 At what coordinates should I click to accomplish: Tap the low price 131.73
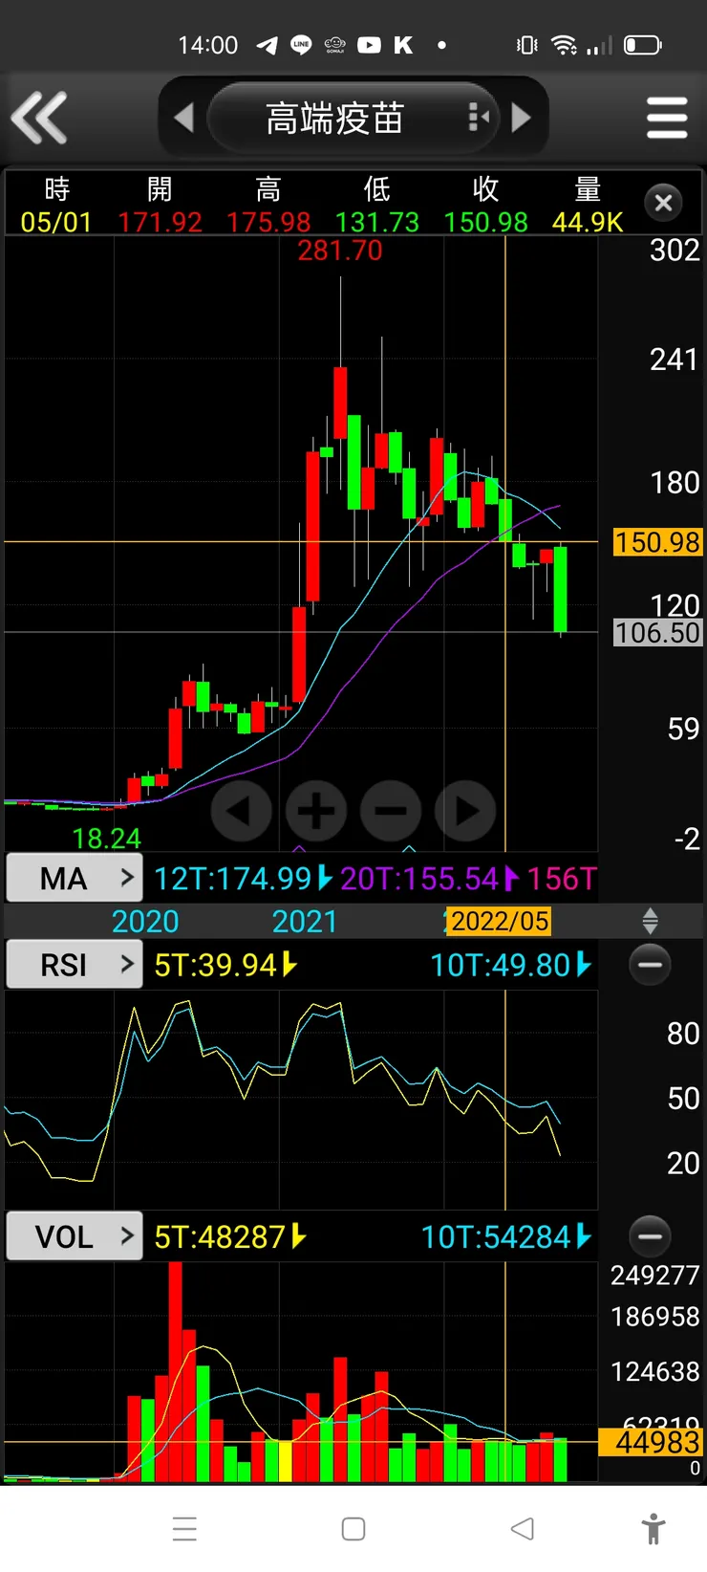pos(376,222)
